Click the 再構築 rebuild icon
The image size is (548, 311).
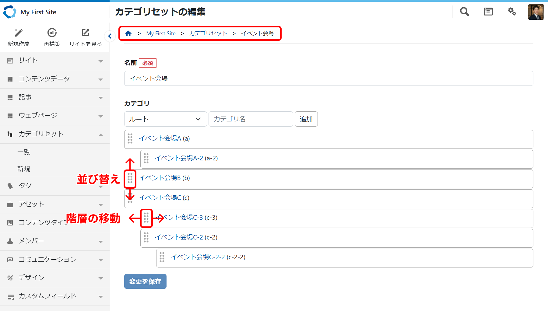tap(52, 33)
